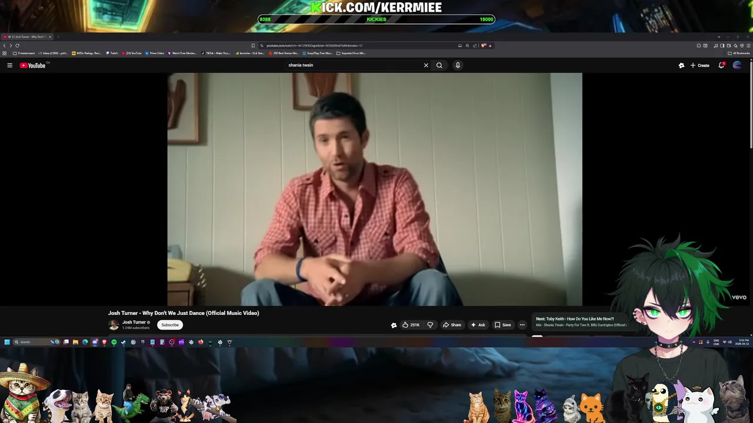
Task: Open the Josh Turner channel name link
Action: [x=134, y=322]
